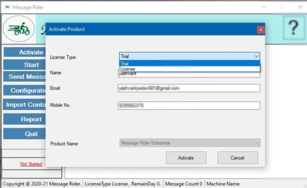307x188 pixels.
Task: Cancel the Activate Product dialog
Action: [x=237, y=158]
